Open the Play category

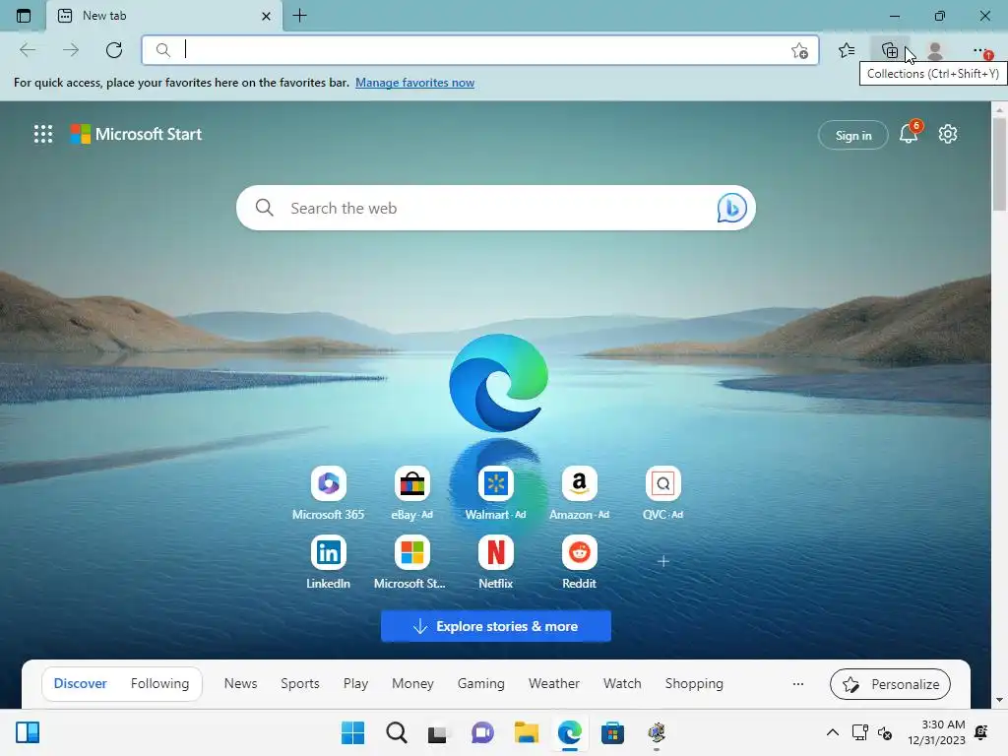click(x=355, y=683)
